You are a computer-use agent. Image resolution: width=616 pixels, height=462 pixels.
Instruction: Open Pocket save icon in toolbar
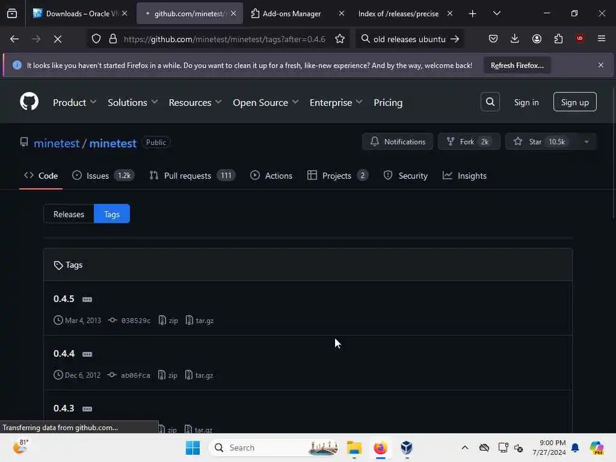pos(493,38)
